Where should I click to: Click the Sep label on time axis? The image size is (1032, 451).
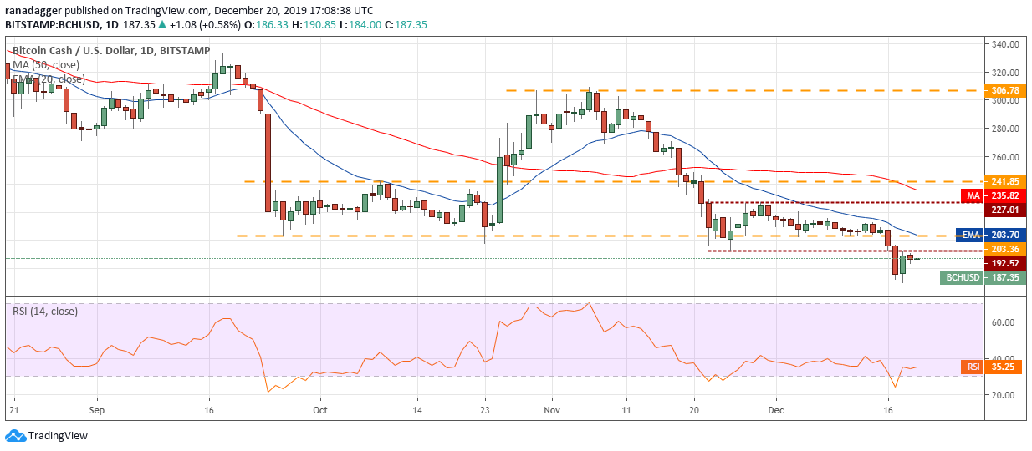(96, 411)
